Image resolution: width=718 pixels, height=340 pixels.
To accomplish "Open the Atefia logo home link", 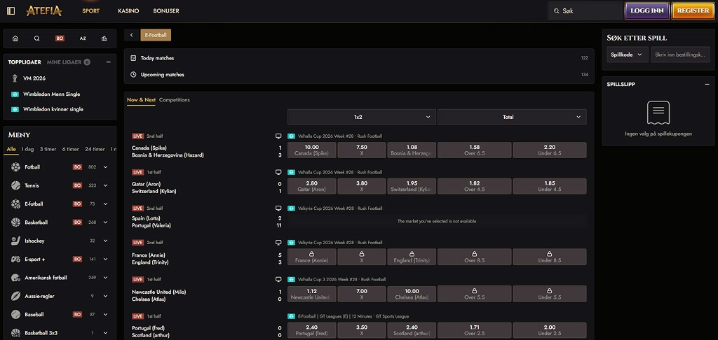I will click(x=44, y=10).
